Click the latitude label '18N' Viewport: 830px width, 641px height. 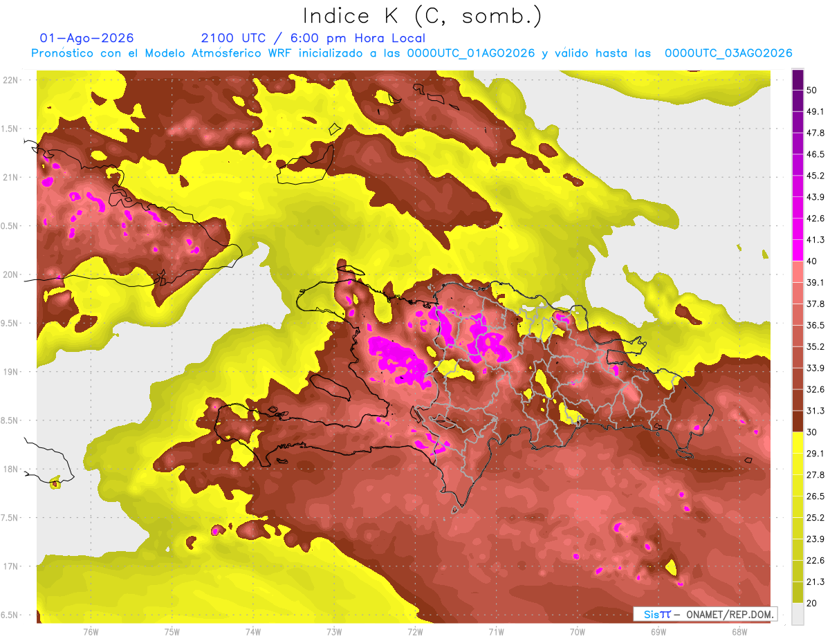coord(10,470)
